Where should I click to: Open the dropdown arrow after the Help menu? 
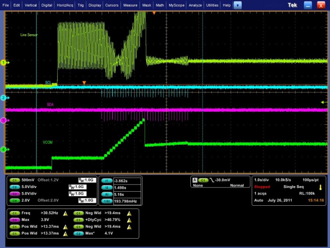tap(238, 5)
